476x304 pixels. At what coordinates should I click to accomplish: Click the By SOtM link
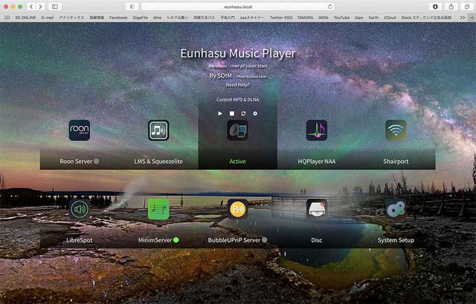pos(220,76)
